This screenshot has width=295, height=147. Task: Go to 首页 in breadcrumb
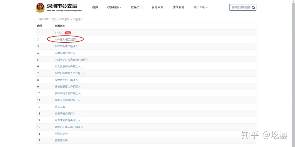54,19
